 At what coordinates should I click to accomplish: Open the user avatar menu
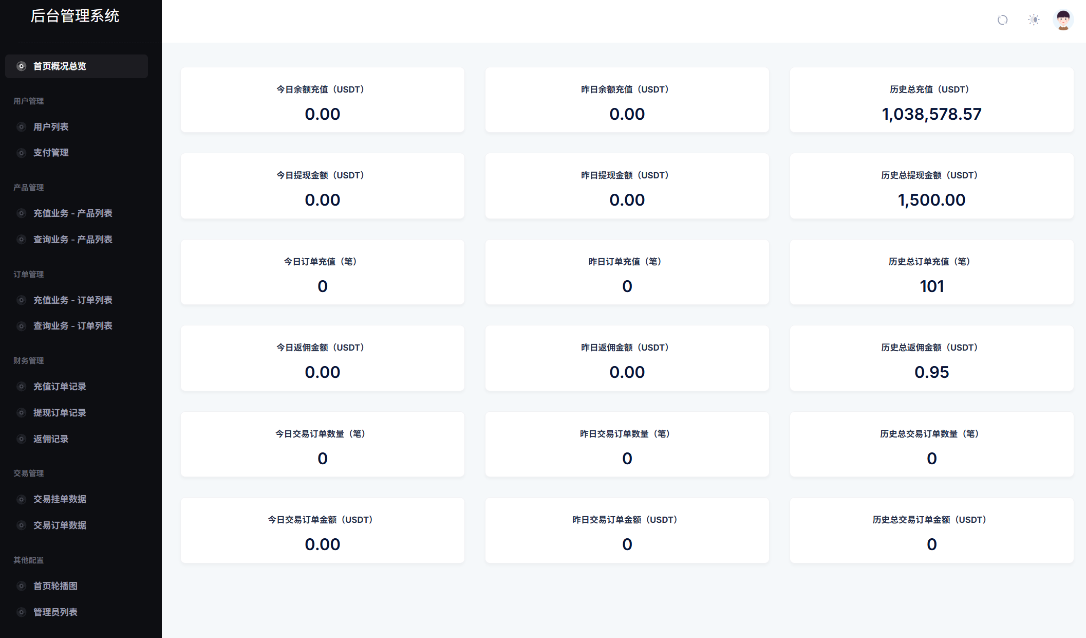click(1063, 20)
